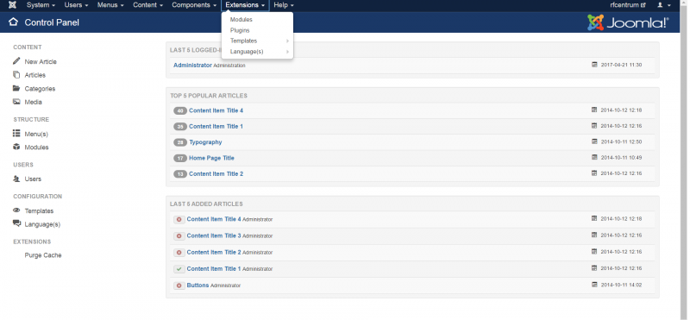Screen dimensions: 690x320
Task: Click the Articles stack icon in the sidebar
Action: (x=16, y=74)
